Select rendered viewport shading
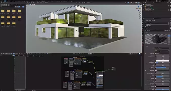The image size is (171, 91). 139,3
